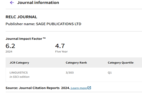Click the Five Year label
142x94 pixels.
tap(61, 52)
